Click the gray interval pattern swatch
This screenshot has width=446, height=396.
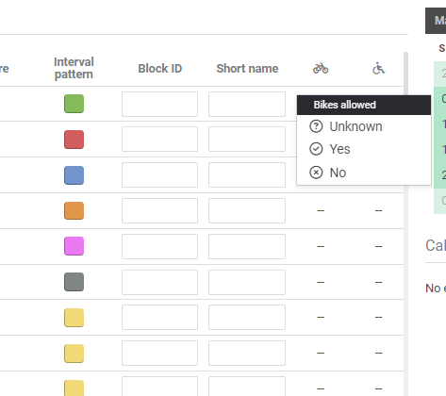tap(74, 282)
